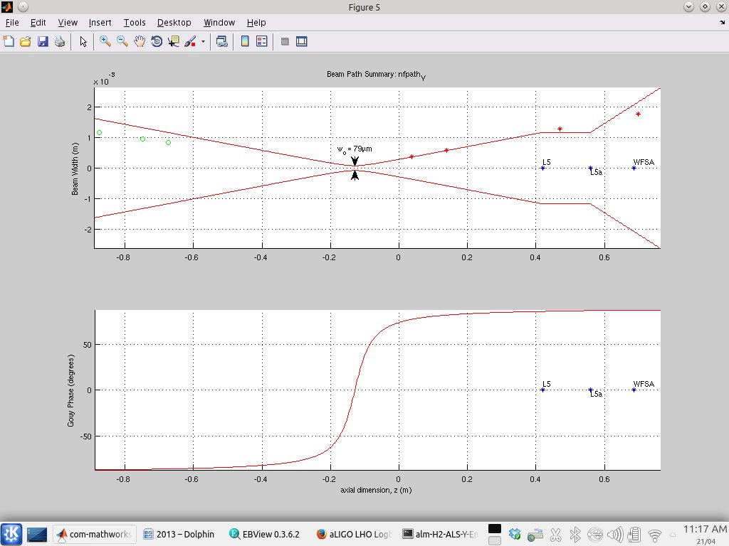
Task: Dock the figure using the menu-bar arrow
Action: point(722,22)
